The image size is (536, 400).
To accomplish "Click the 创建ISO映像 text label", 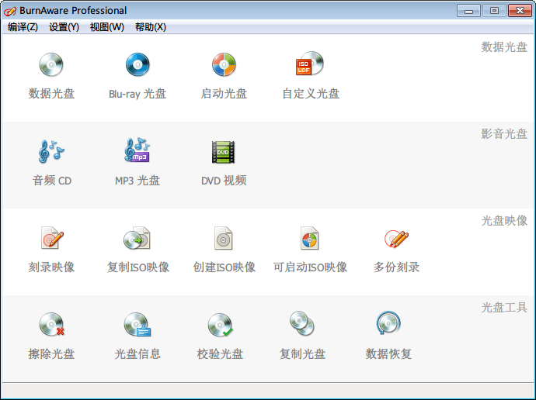I will pos(224,267).
